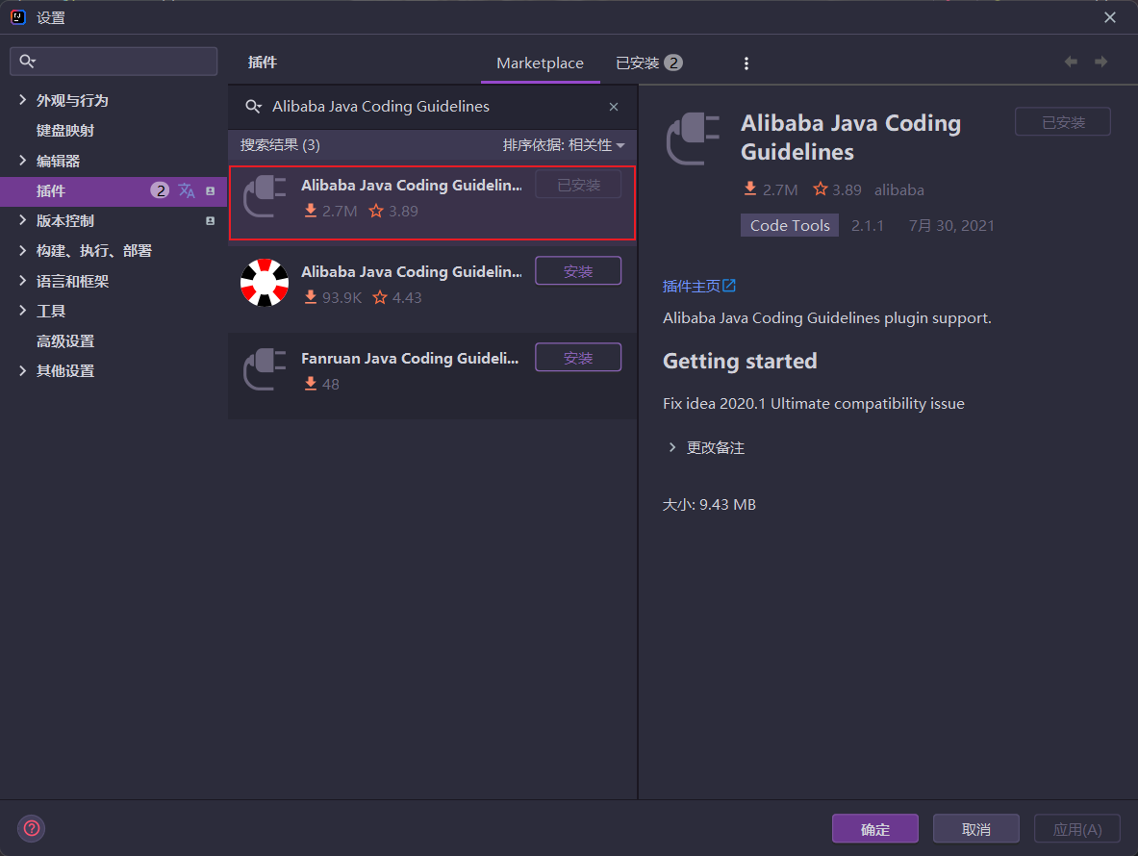The width and height of the screenshot is (1138, 856).
Task: Focus the settings search field
Action: (x=114, y=61)
